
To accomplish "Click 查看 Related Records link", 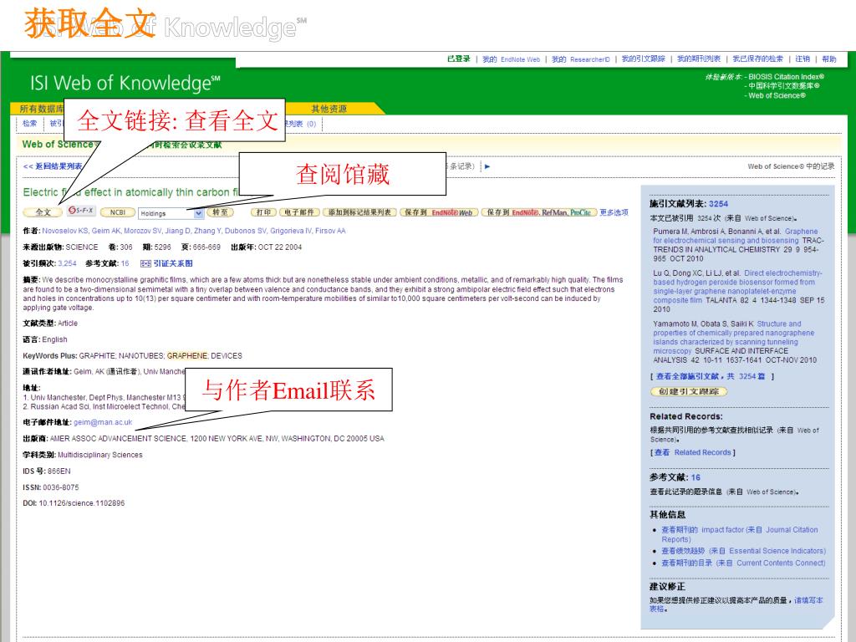I will [x=692, y=452].
